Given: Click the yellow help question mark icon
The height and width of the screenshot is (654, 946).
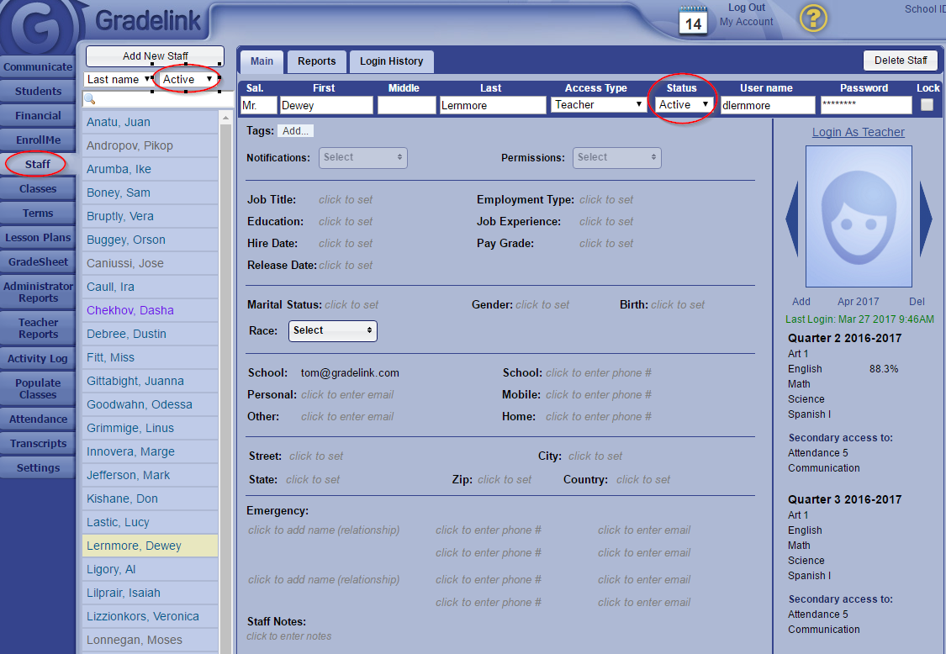Looking at the screenshot, I should click(x=813, y=18).
